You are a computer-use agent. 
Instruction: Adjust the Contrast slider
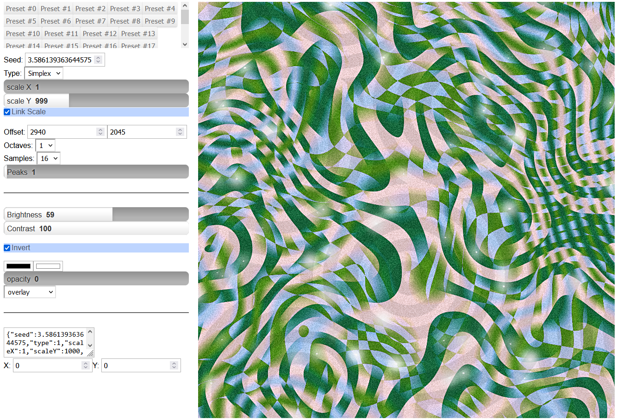click(x=96, y=228)
